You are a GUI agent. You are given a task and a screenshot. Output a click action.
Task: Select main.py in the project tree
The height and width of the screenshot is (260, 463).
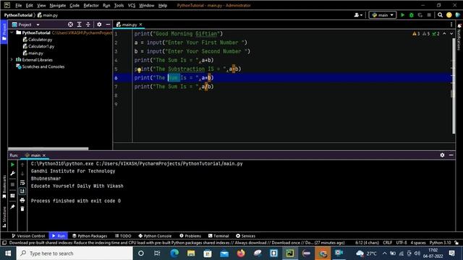(x=35, y=53)
